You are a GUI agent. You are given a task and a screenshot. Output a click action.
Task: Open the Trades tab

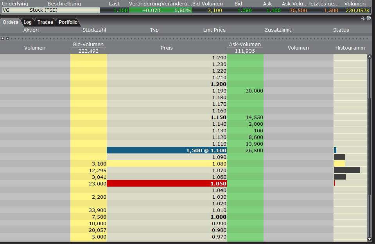(45, 22)
